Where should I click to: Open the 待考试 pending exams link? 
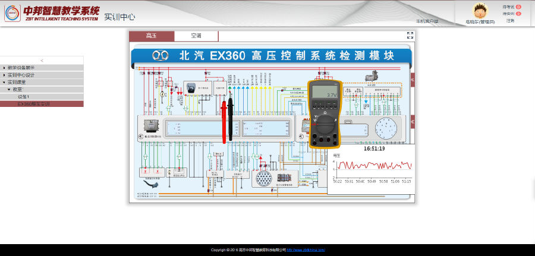[508, 7]
